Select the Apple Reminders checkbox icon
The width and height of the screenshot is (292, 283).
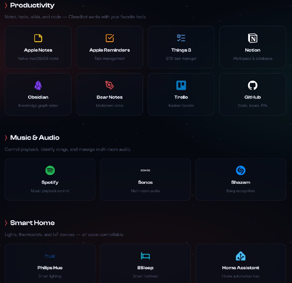pos(110,38)
